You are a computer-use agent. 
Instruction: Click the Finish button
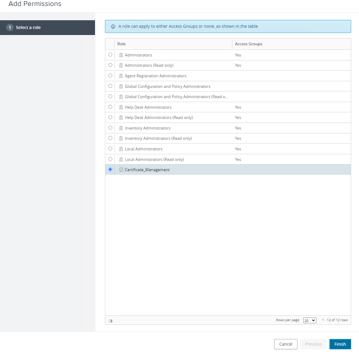[x=340, y=344]
